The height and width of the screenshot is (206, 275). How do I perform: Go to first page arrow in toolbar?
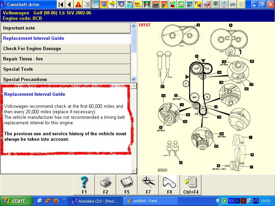61,4
